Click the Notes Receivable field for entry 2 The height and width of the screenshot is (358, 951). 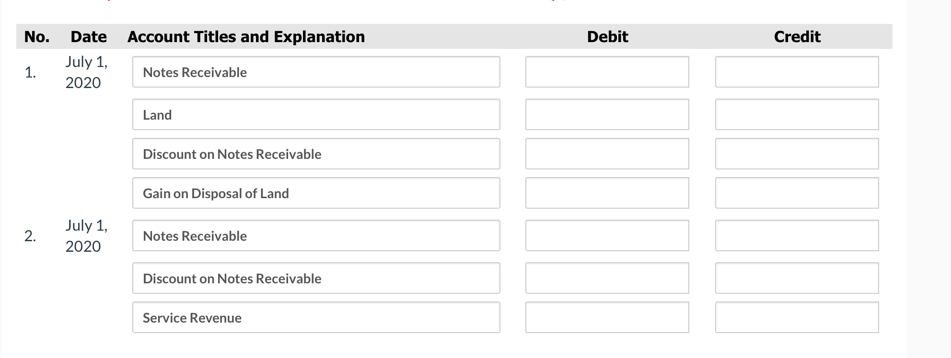click(316, 235)
